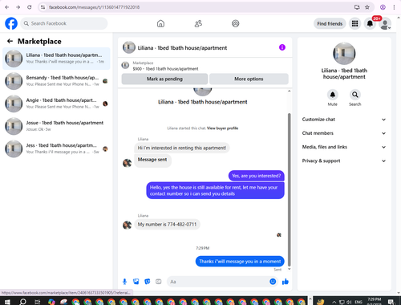Go to the Home feed icon
401x305 pixels.
160,23
